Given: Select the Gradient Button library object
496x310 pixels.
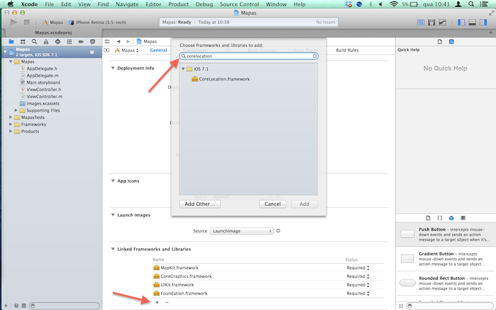Looking at the screenshot, I should (445, 259).
